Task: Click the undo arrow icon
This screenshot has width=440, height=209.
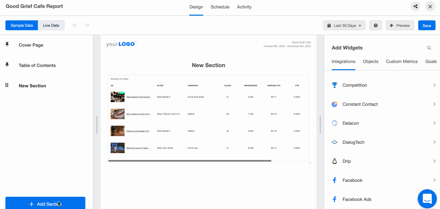Action: [75, 25]
